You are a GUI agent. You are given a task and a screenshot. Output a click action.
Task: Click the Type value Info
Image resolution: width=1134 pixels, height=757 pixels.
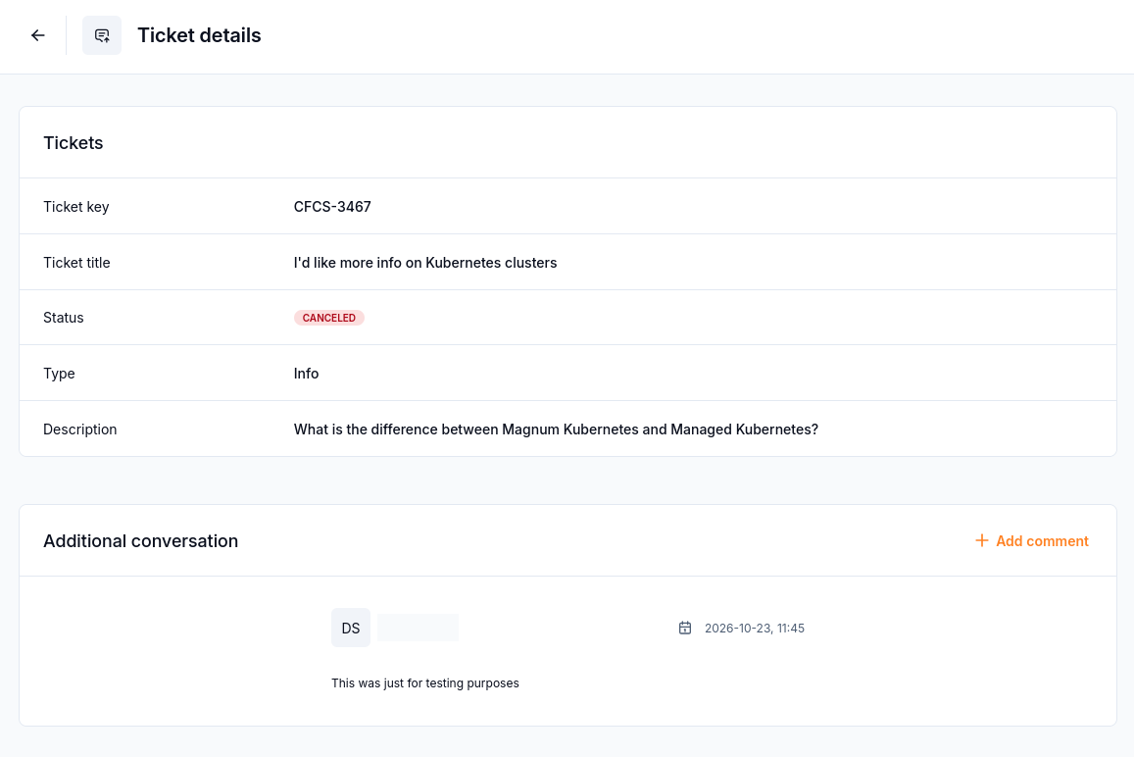coord(306,374)
